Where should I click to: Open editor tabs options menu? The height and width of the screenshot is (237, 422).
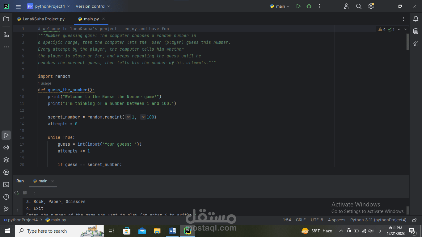[403, 19]
